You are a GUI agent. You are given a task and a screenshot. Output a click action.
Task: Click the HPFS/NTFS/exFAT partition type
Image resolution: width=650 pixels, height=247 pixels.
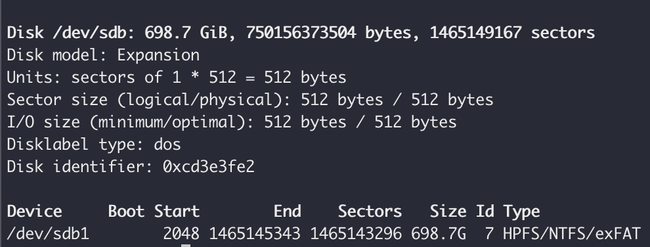(x=572, y=234)
